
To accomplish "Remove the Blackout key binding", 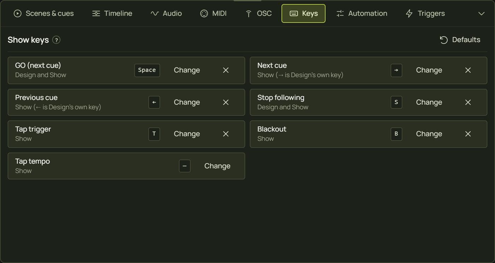I will pos(468,134).
